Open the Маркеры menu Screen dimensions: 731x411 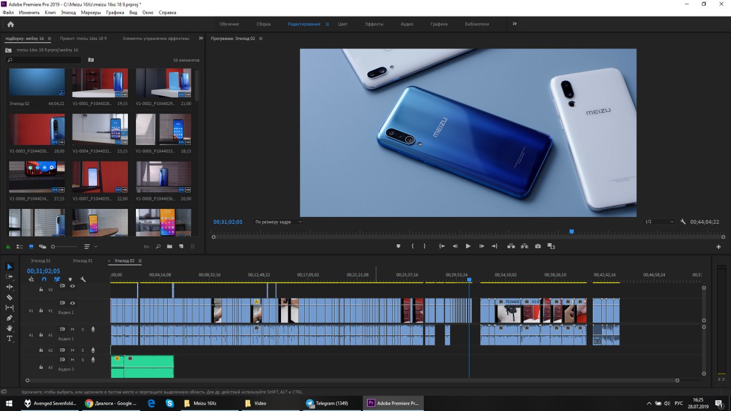(x=91, y=12)
